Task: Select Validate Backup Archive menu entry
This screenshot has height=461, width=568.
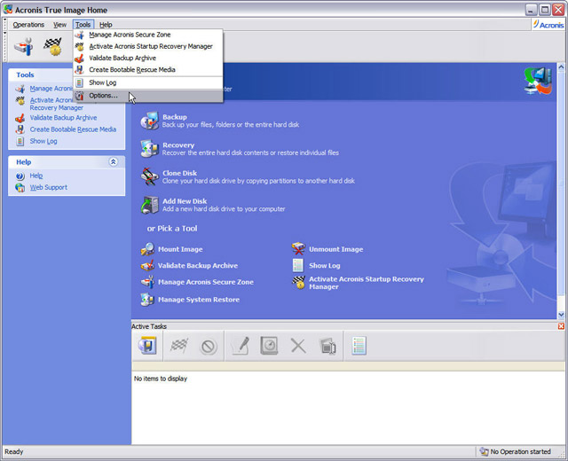Action: [148, 58]
